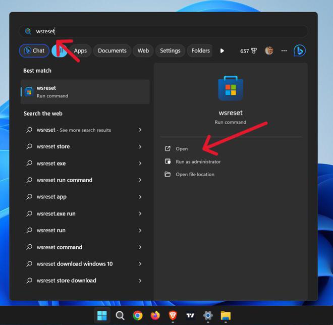Expand 'wsreset run command' chevron
Screen dimensions: 333x325
click(x=140, y=180)
